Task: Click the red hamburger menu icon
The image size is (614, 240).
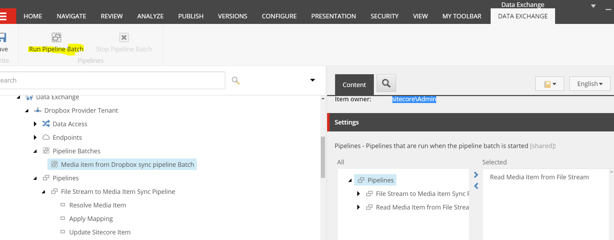Action: (x=4, y=16)
